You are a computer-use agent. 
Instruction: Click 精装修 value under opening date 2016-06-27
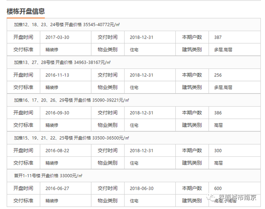pos(52,201)
